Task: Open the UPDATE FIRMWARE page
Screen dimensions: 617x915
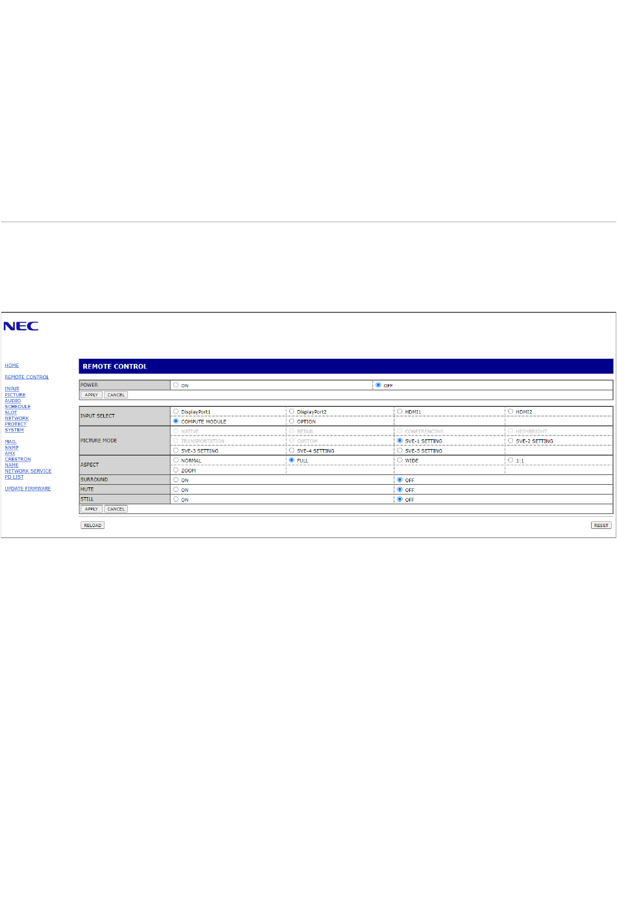Action: (27, 489)
